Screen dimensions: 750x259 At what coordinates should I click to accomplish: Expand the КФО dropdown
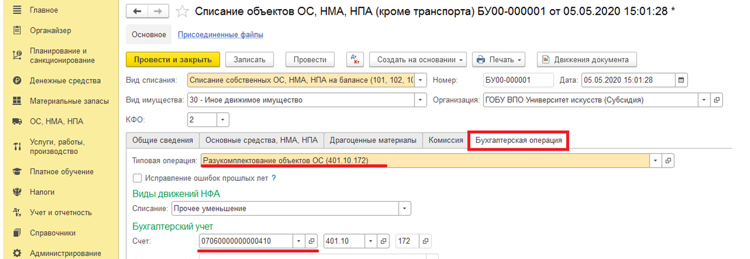223,120
